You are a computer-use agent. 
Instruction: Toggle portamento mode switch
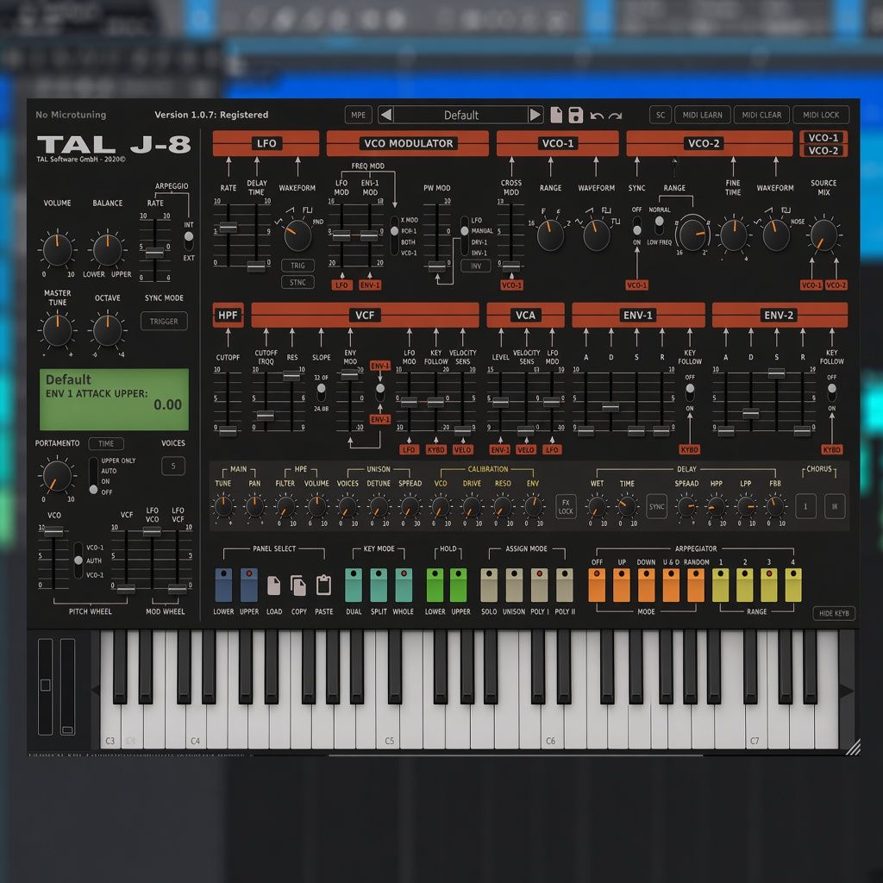pyautogui.click(x=93, y=476)
